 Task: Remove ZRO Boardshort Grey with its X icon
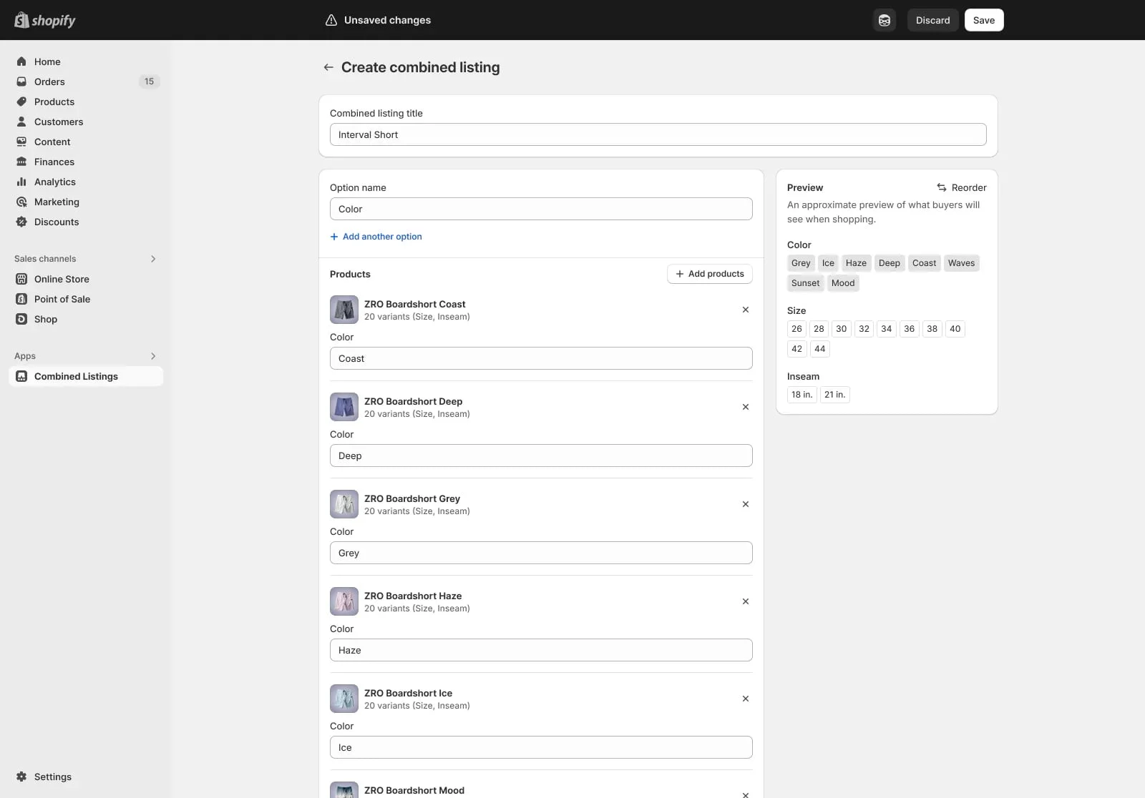[746, 504]
